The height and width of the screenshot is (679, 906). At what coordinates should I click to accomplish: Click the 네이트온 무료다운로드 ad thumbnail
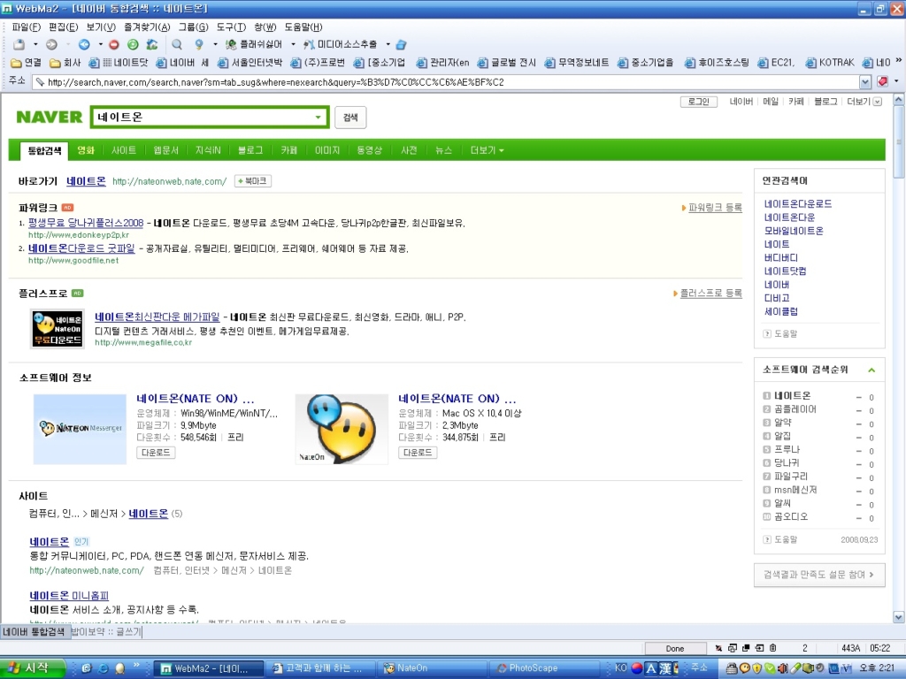point(58,329)
